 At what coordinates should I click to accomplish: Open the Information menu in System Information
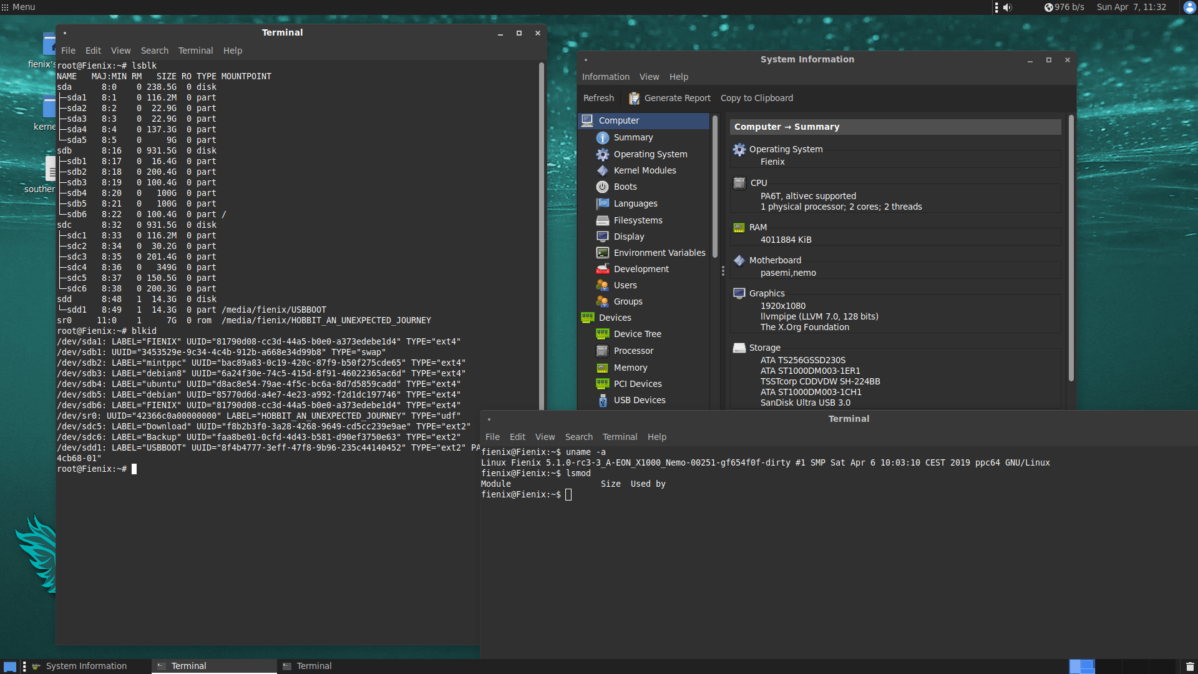tap(605, 77)
